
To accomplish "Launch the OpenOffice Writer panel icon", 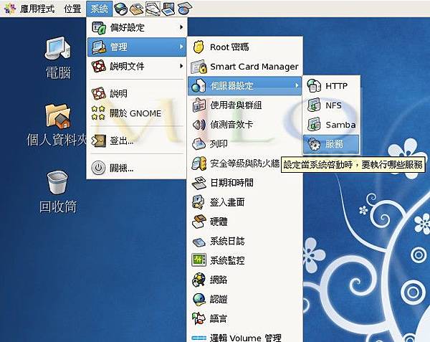I will click(153, 9).
